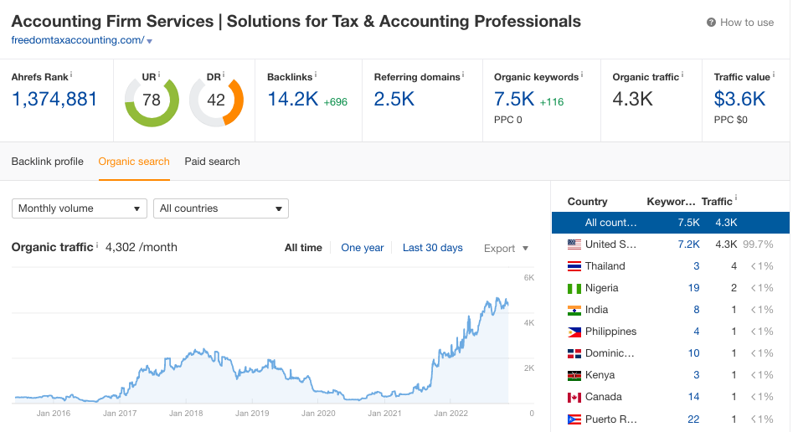The image size is (798, 432).
Task: Click the Traffic column header
Action: click(717, 202)
